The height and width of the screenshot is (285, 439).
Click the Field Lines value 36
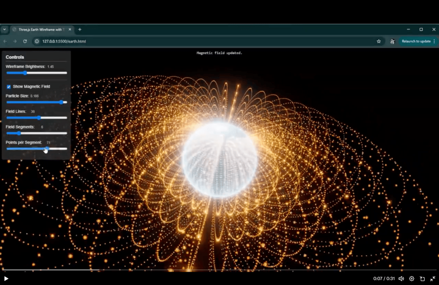point(33,112)
